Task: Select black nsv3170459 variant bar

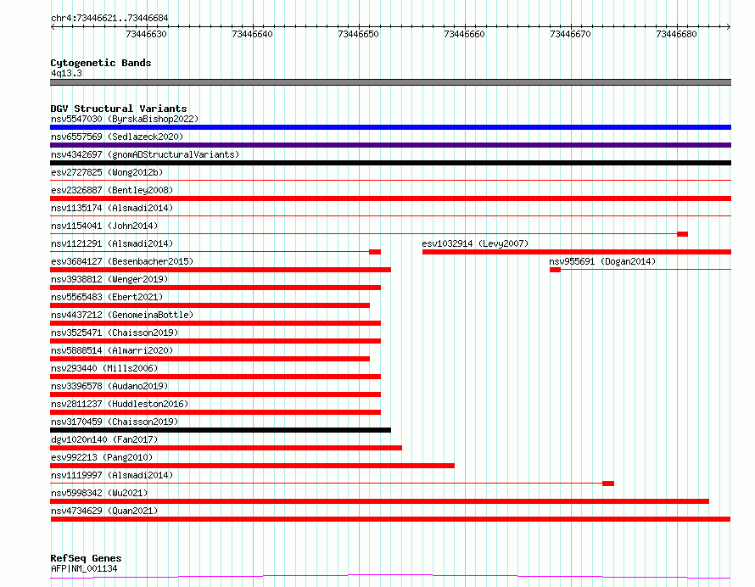Action: point(221,430)
